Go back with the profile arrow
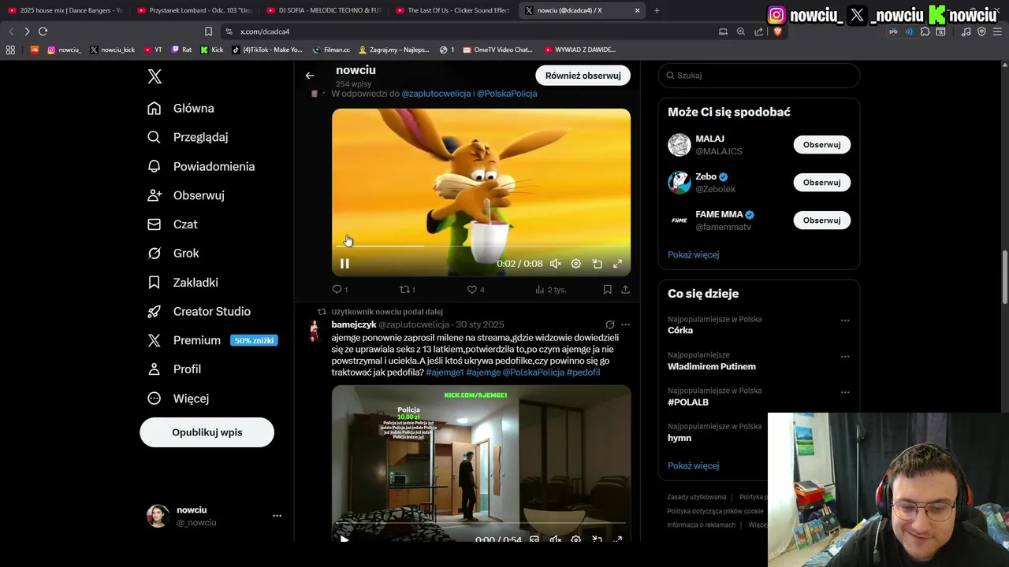 coord(310,76)
